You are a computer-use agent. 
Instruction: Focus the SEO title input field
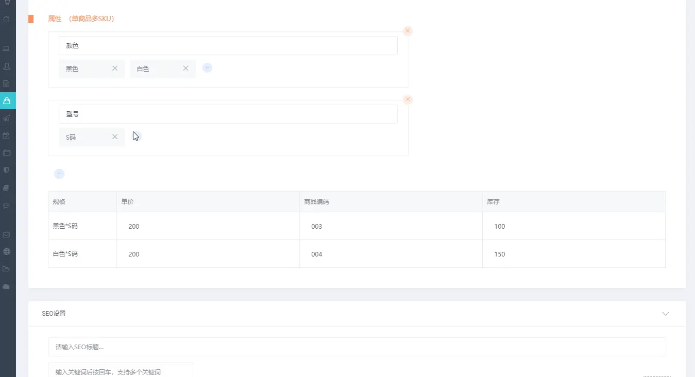[x=357, y=347]
